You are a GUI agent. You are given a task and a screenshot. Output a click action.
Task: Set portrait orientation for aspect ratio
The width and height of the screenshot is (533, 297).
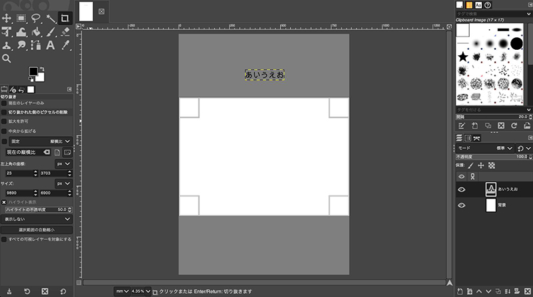click(x=57, y=152)
